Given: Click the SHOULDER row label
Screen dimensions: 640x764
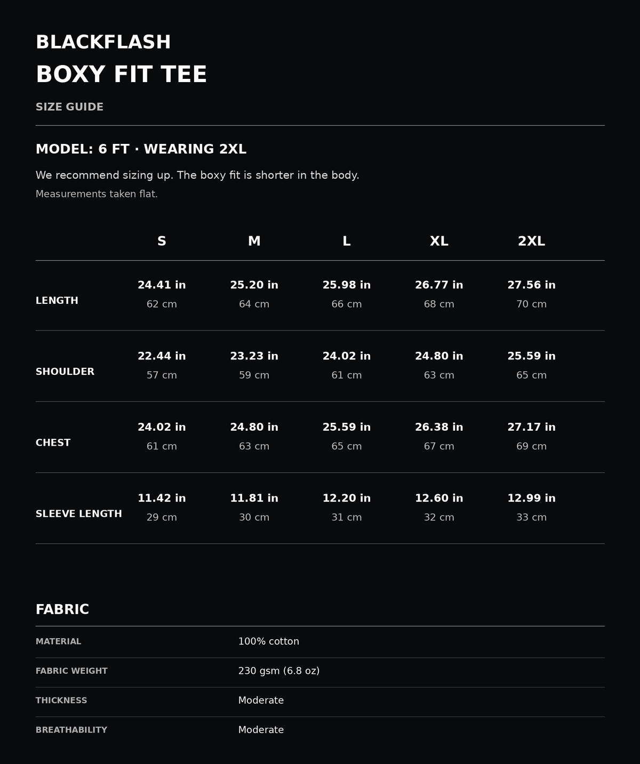Looking at the screenshot, I should (x=65, y=372).
